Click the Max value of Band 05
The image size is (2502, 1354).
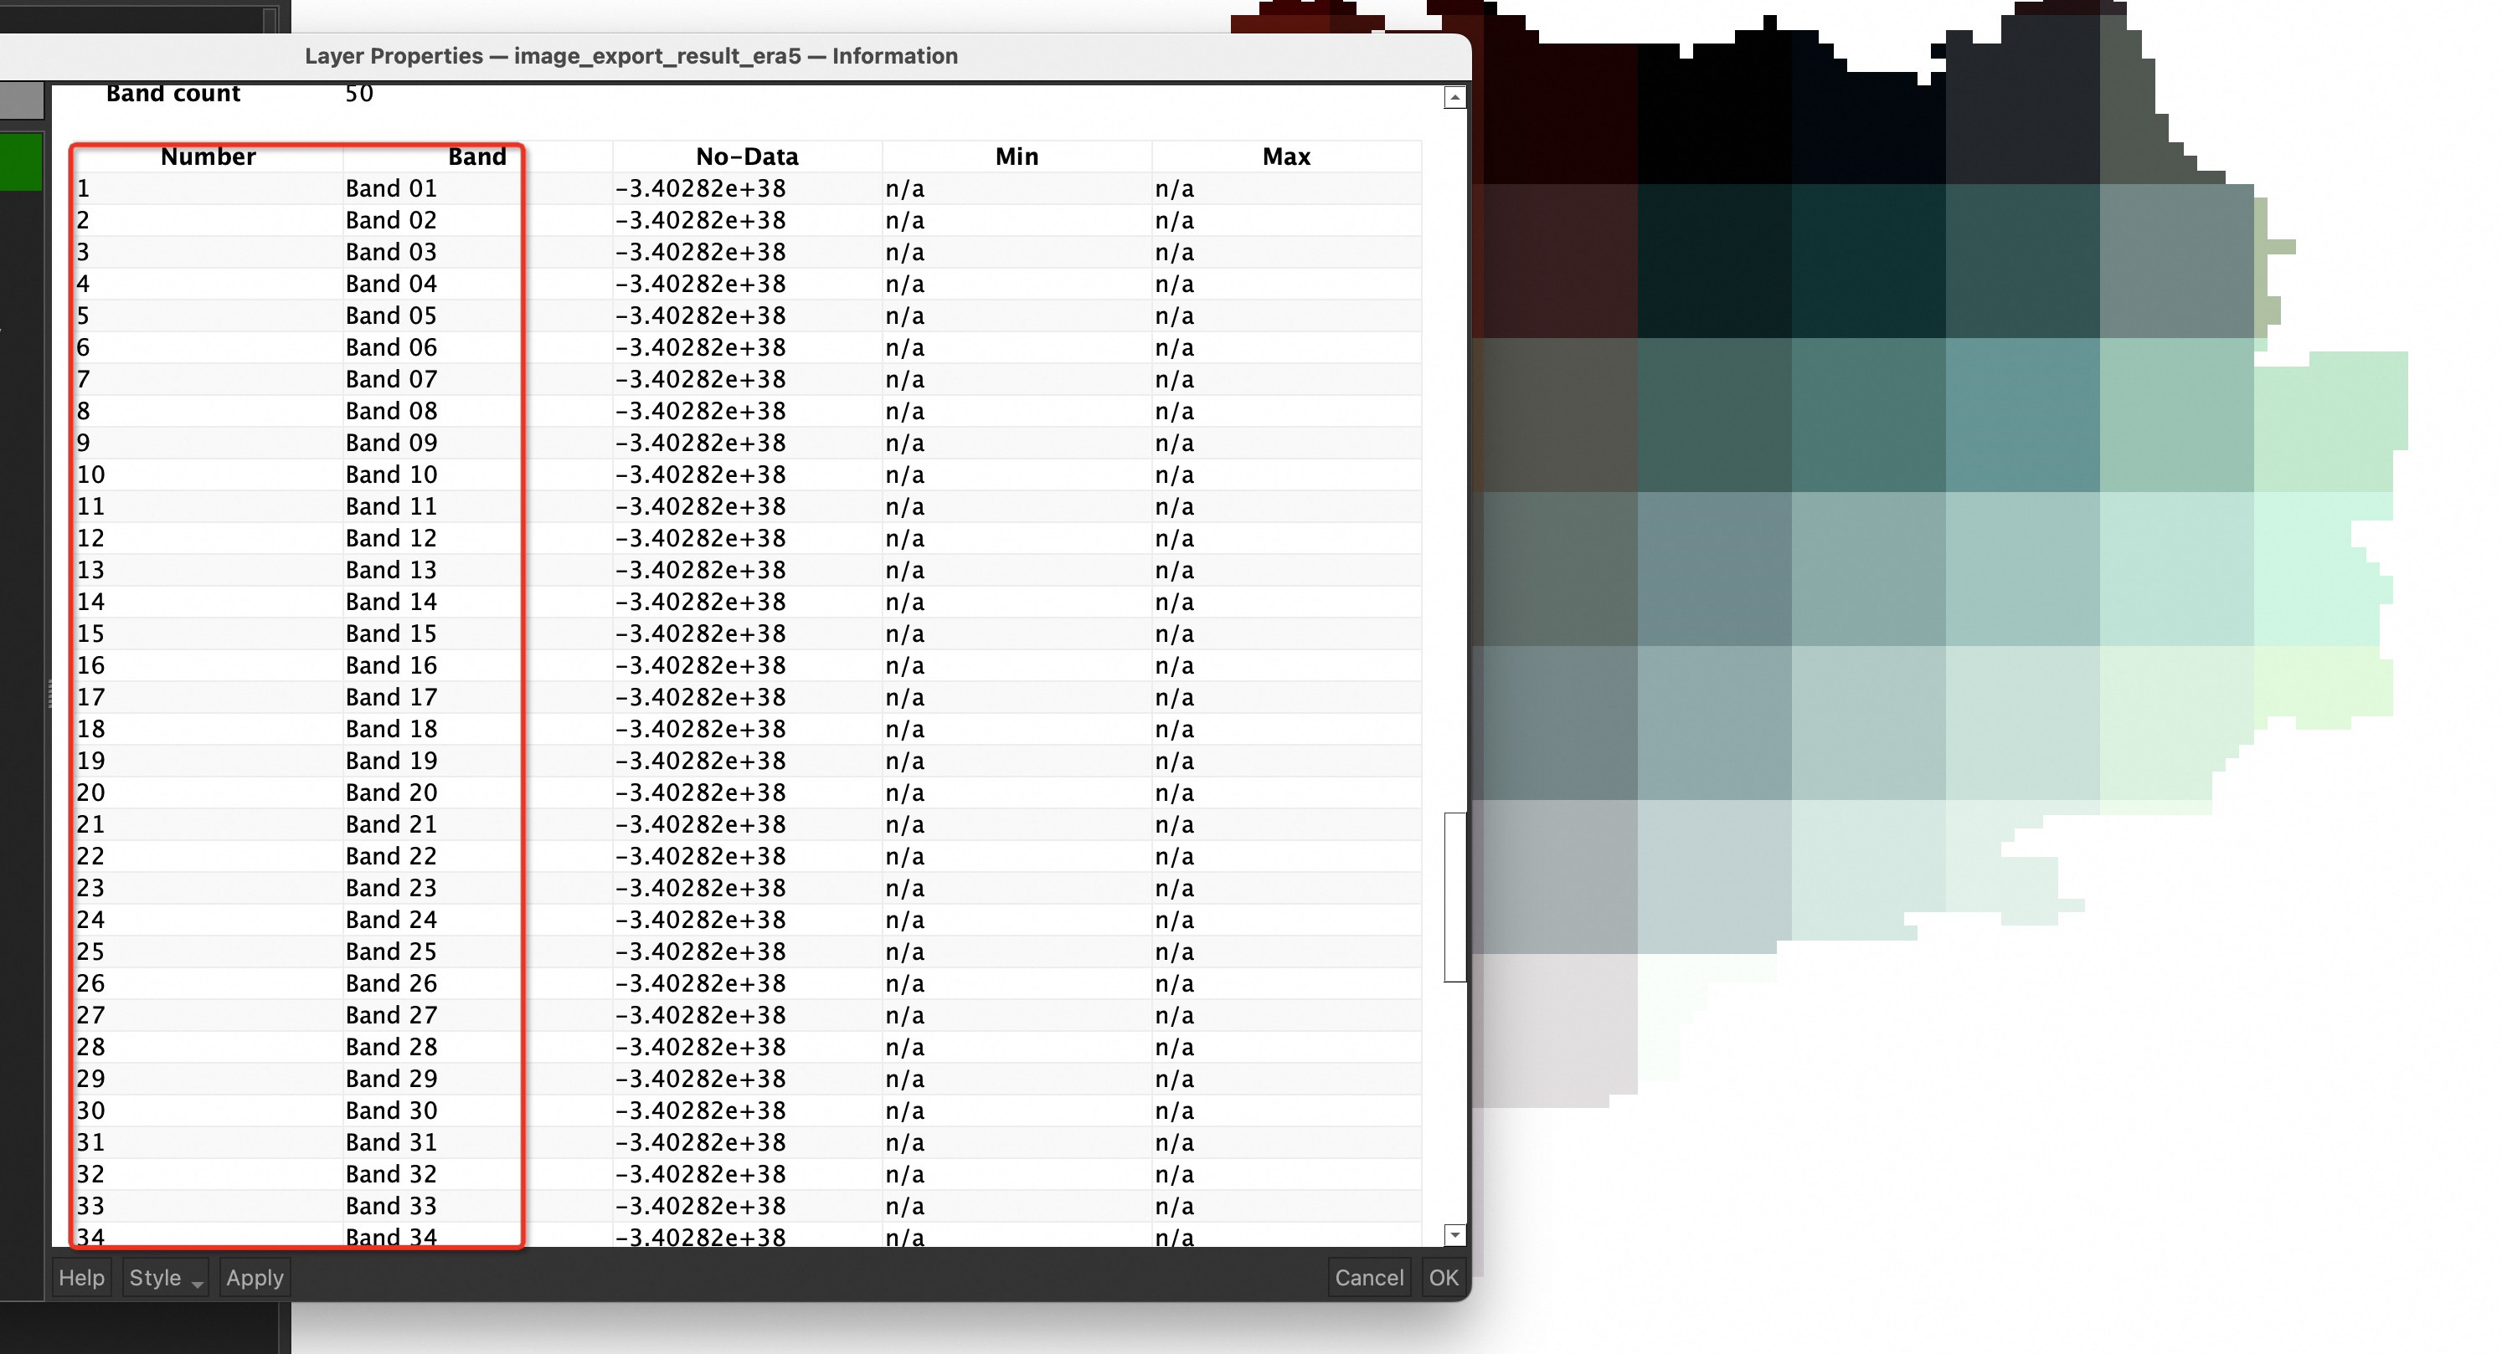1173,315
